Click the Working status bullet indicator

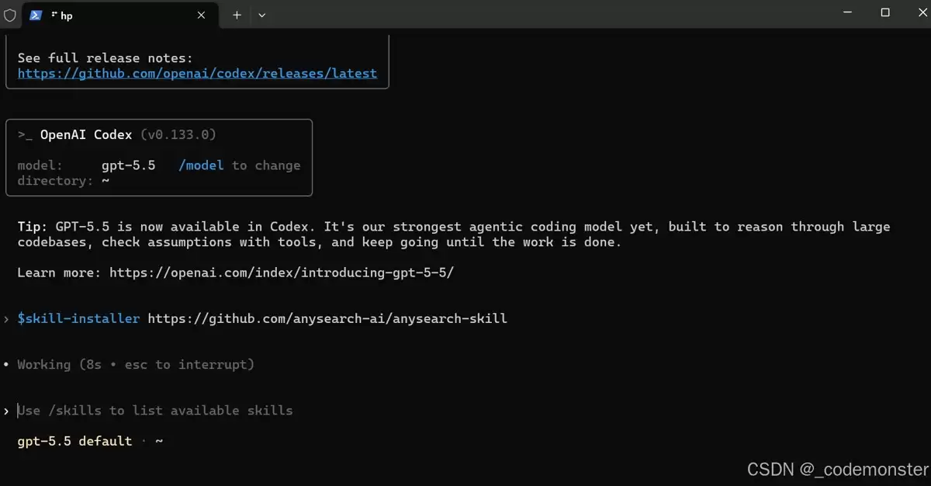[6, 364]
